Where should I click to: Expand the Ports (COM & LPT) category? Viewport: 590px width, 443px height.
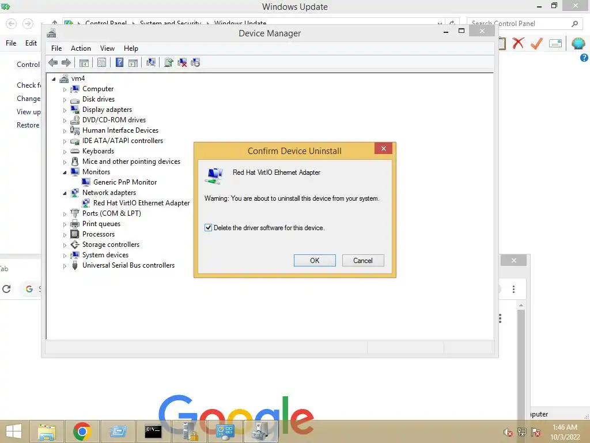click(65, 213)
